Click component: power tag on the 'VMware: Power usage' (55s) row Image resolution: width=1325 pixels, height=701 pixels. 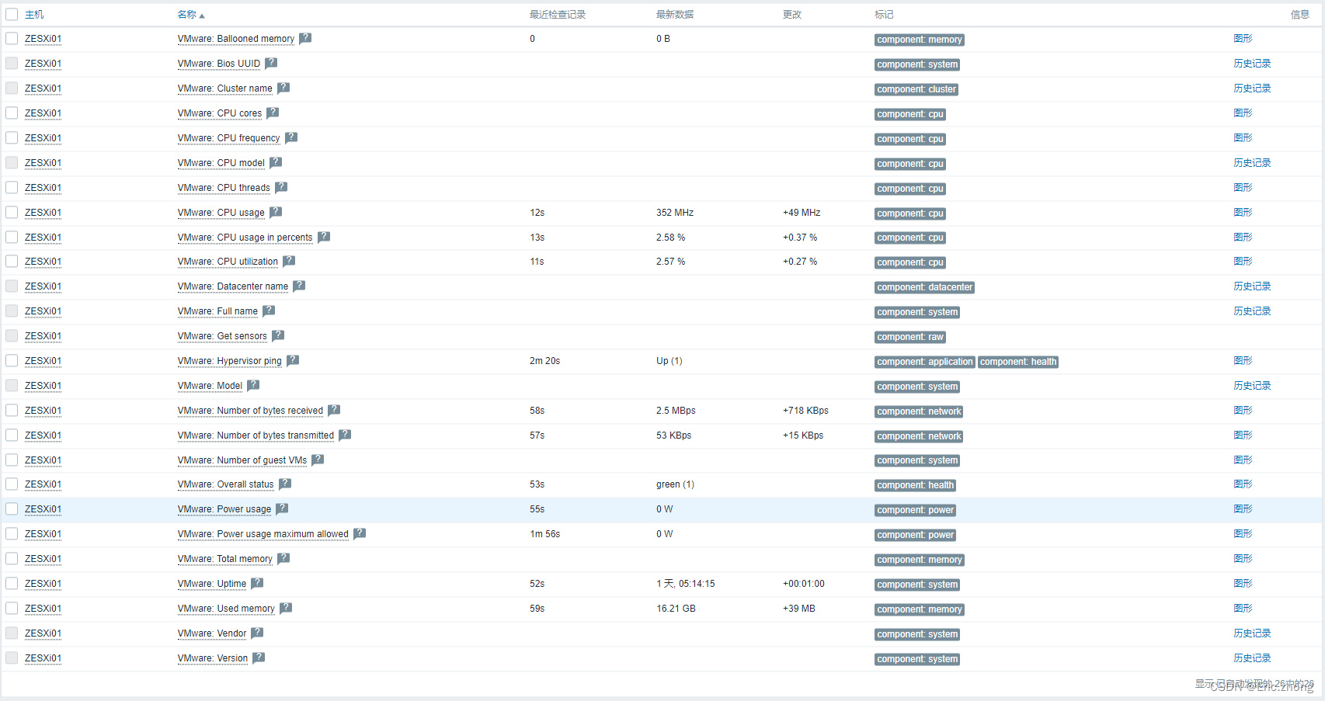click(916, 510)
